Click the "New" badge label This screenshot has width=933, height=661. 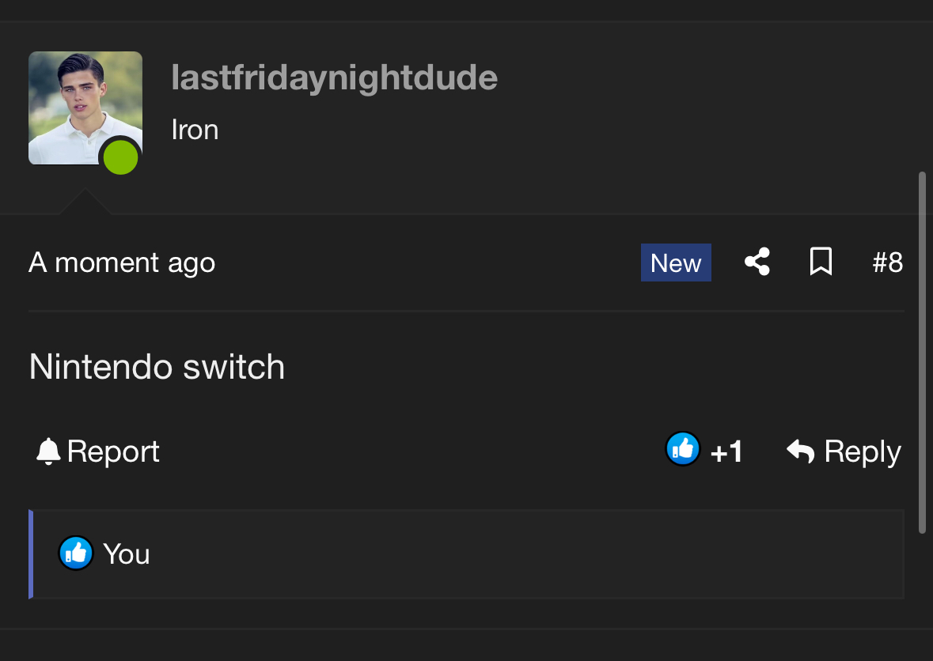[676, 263]
